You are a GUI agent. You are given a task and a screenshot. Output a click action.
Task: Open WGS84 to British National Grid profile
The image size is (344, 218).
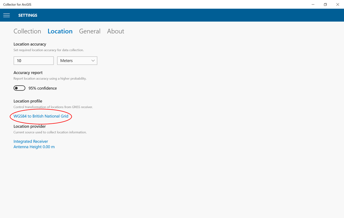41,116
